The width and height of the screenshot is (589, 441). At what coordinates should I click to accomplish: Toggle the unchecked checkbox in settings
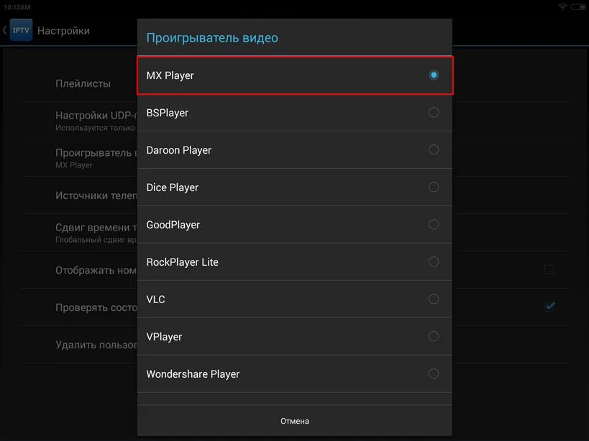click(x=549, y=269)
